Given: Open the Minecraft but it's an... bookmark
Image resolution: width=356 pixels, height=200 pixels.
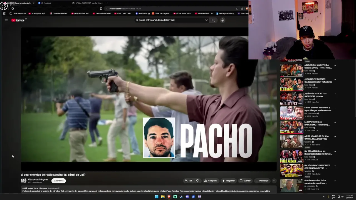Looking at the screenshot, I should pyautogui.click(x=204, y=13).
